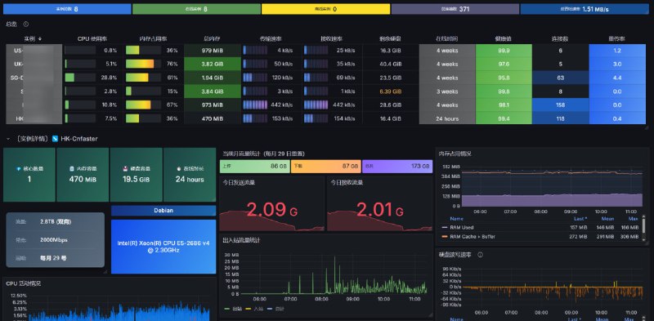Sort the memory legend by the Name header
Viewport: 654px width, 321px height.
tap(456, 218)
